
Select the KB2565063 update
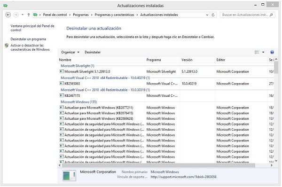[166, 84]
